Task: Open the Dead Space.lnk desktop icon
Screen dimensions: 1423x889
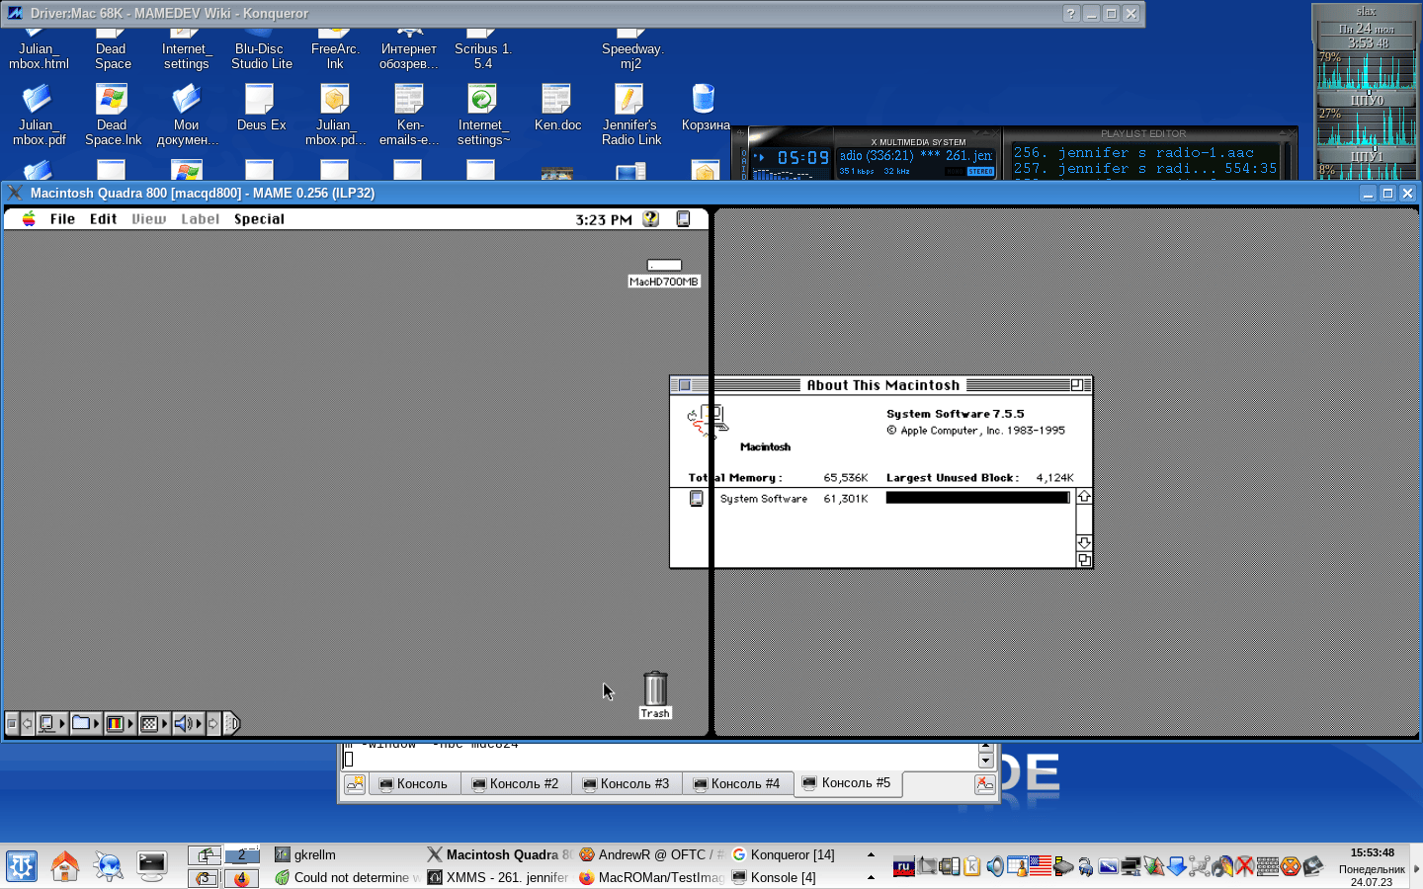Action: pyautogui.click(x=112, y=114)
